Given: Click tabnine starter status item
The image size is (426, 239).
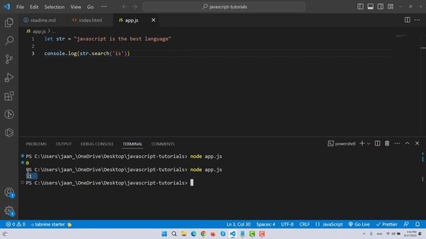Looking at the screenshot, I should 51,224.
